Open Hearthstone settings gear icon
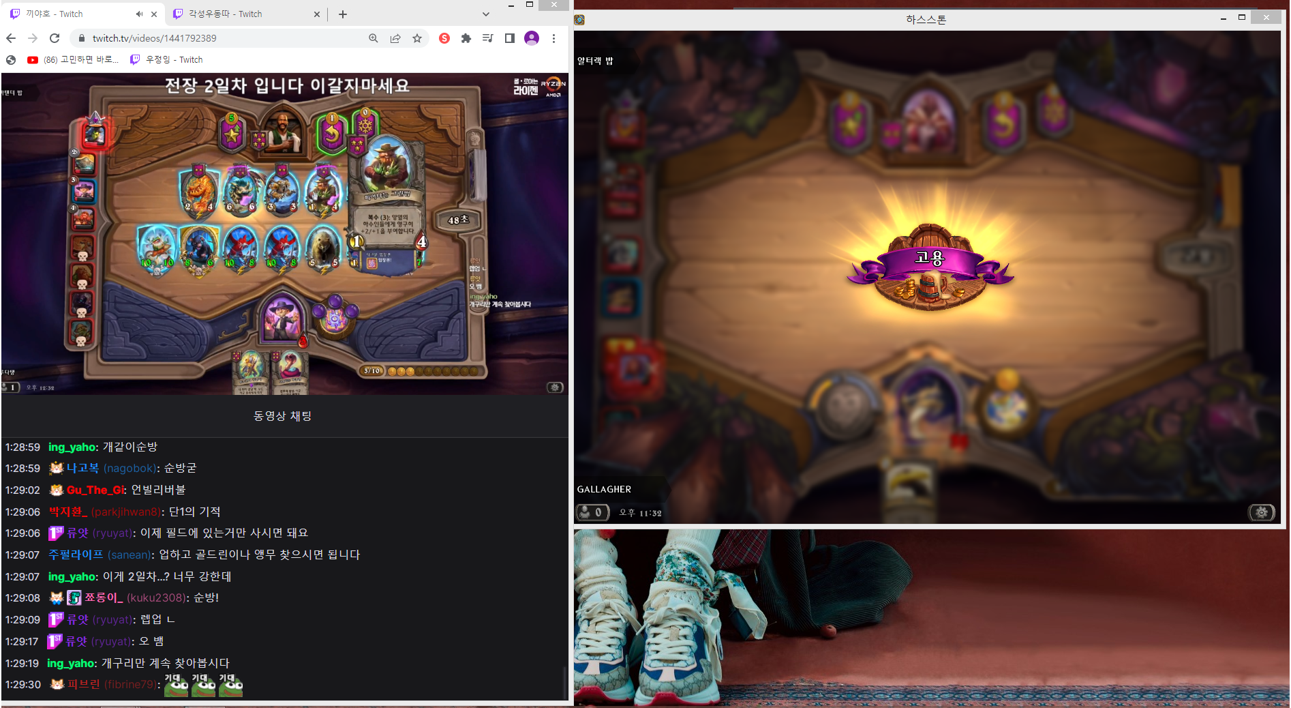 [x=1262, y=512]
